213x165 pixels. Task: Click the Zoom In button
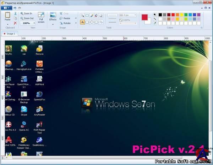click(x=26, y=13)
